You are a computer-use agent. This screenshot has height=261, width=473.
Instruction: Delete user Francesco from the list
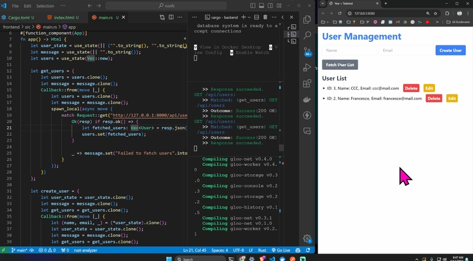(434, 98)
